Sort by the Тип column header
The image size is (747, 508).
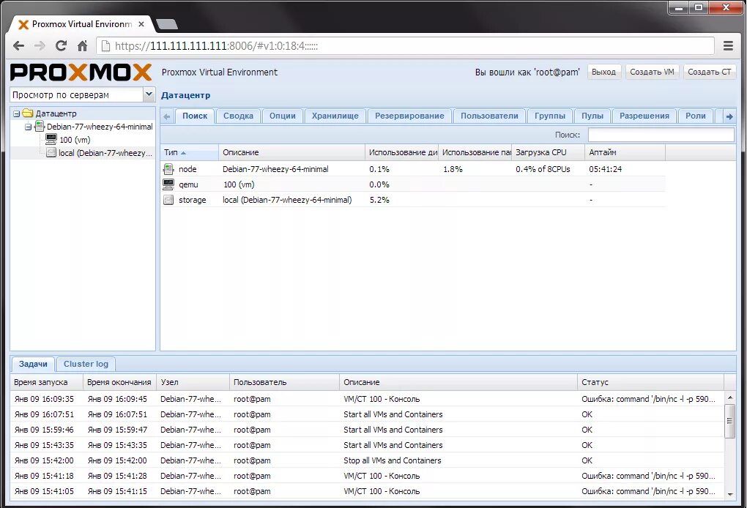tap(189, 152)
